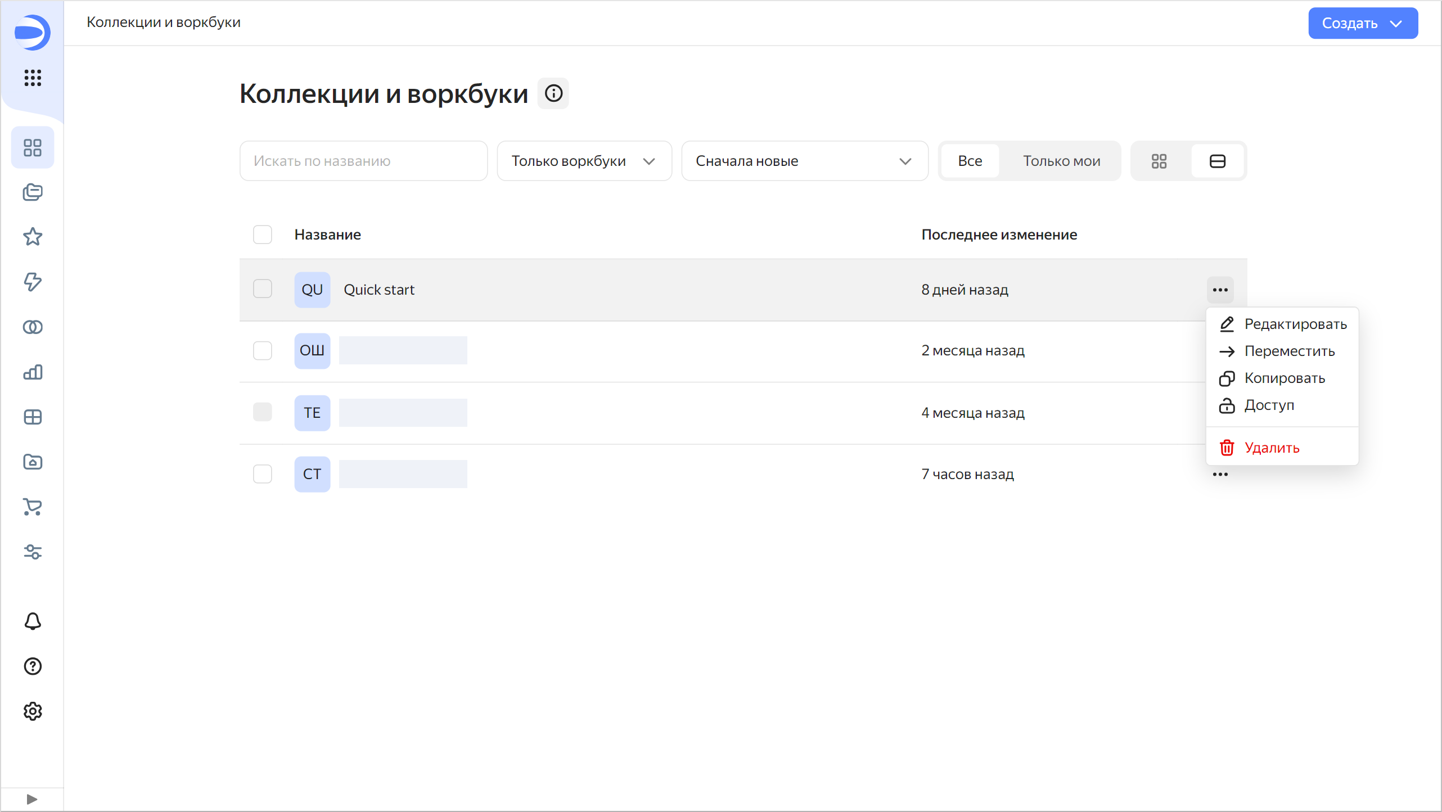
Task: Open the Datasets section icon
Action: point(32,327)
